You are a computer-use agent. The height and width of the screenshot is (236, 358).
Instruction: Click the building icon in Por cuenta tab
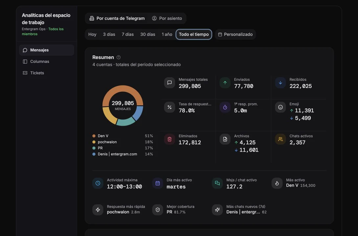click(x=92, y=18)
